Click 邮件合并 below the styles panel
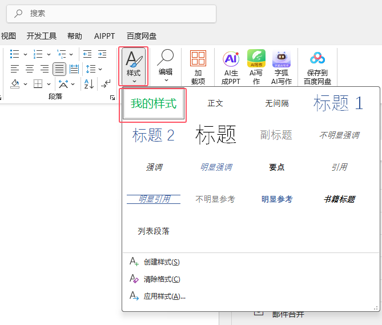Image resolution: width=382 pixels, height=325 pixels. pyautogui.click(x=288, y=315)
